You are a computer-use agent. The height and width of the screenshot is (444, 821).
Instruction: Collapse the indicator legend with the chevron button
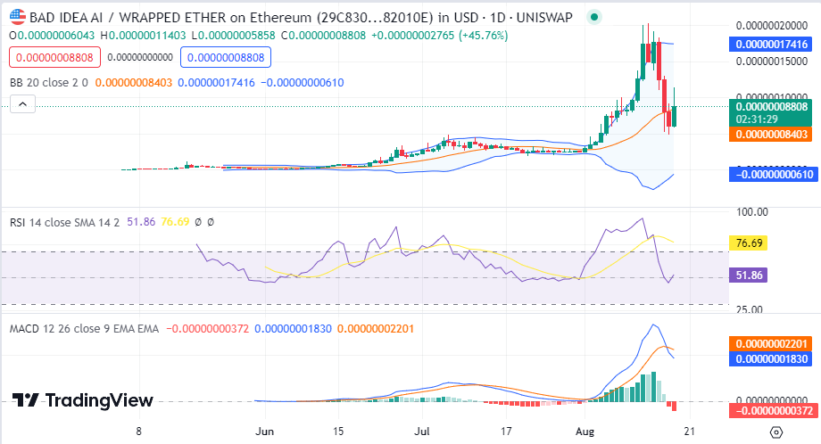click(x=22, y=104)
